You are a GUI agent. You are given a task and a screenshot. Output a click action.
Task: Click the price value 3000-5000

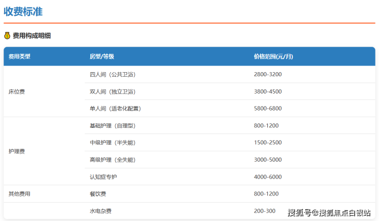[x=268, y=160]
